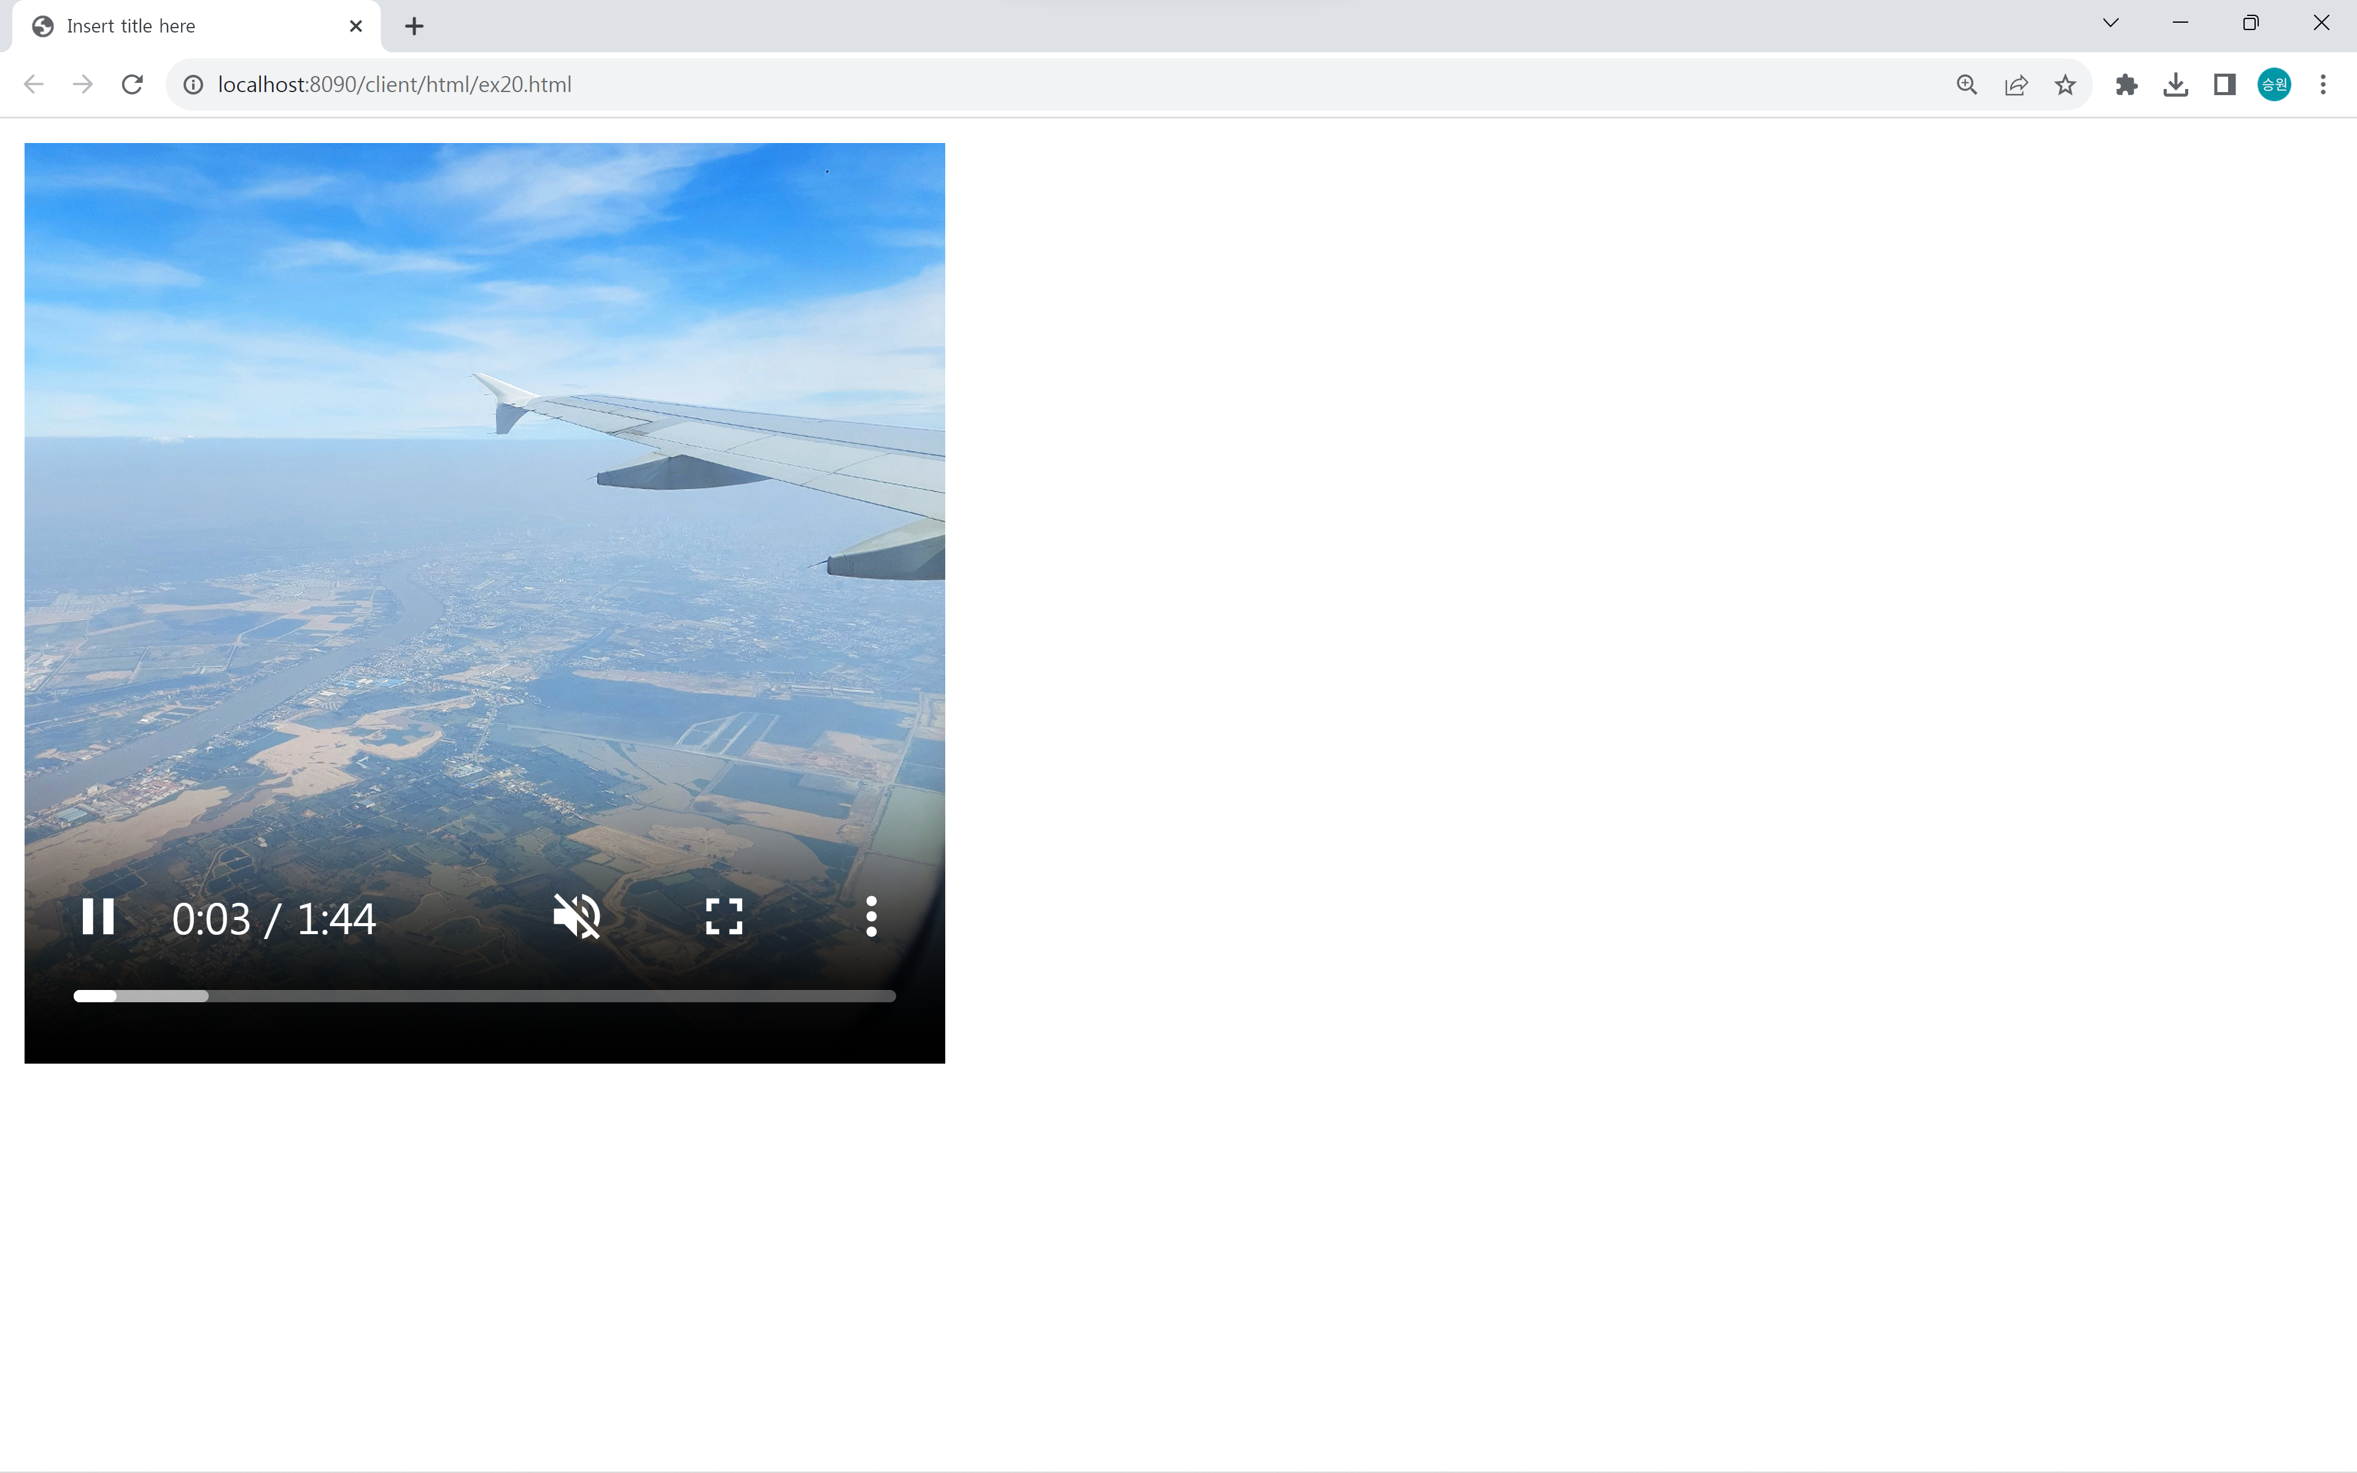Toggle the browser side panel
The height and width of the screenshot is (1473, 2357).
(2224, 85)
